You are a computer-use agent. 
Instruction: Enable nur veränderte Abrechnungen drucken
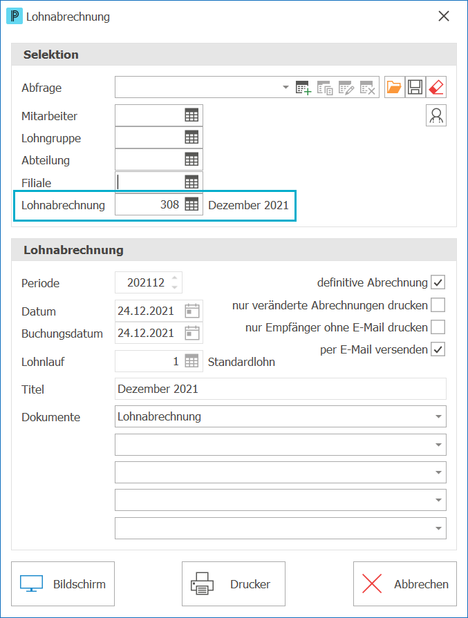click(438, 305)
